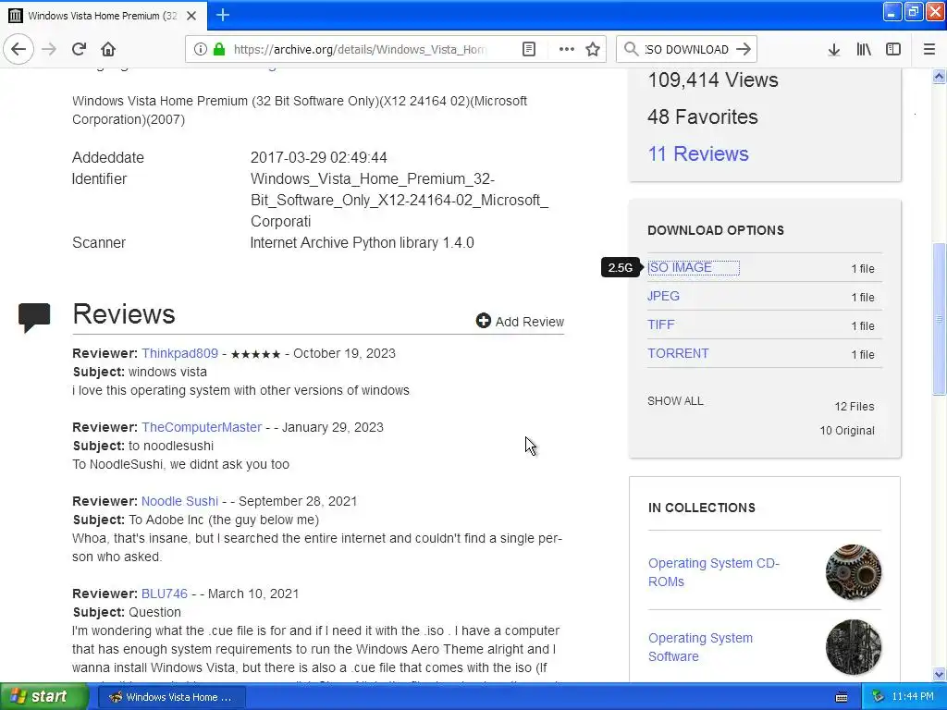Click the 10 Original count
Image resolution: width=947 pixels, height=710 pixels.
pos(847,431)
